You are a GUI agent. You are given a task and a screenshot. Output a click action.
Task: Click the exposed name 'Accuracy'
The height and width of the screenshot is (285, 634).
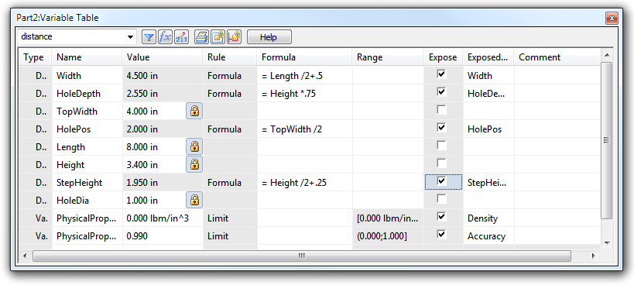click(486, 236)
